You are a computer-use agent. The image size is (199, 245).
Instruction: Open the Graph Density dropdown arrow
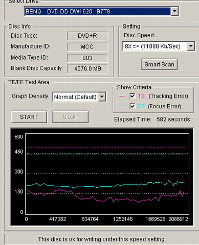click(102, 97)
